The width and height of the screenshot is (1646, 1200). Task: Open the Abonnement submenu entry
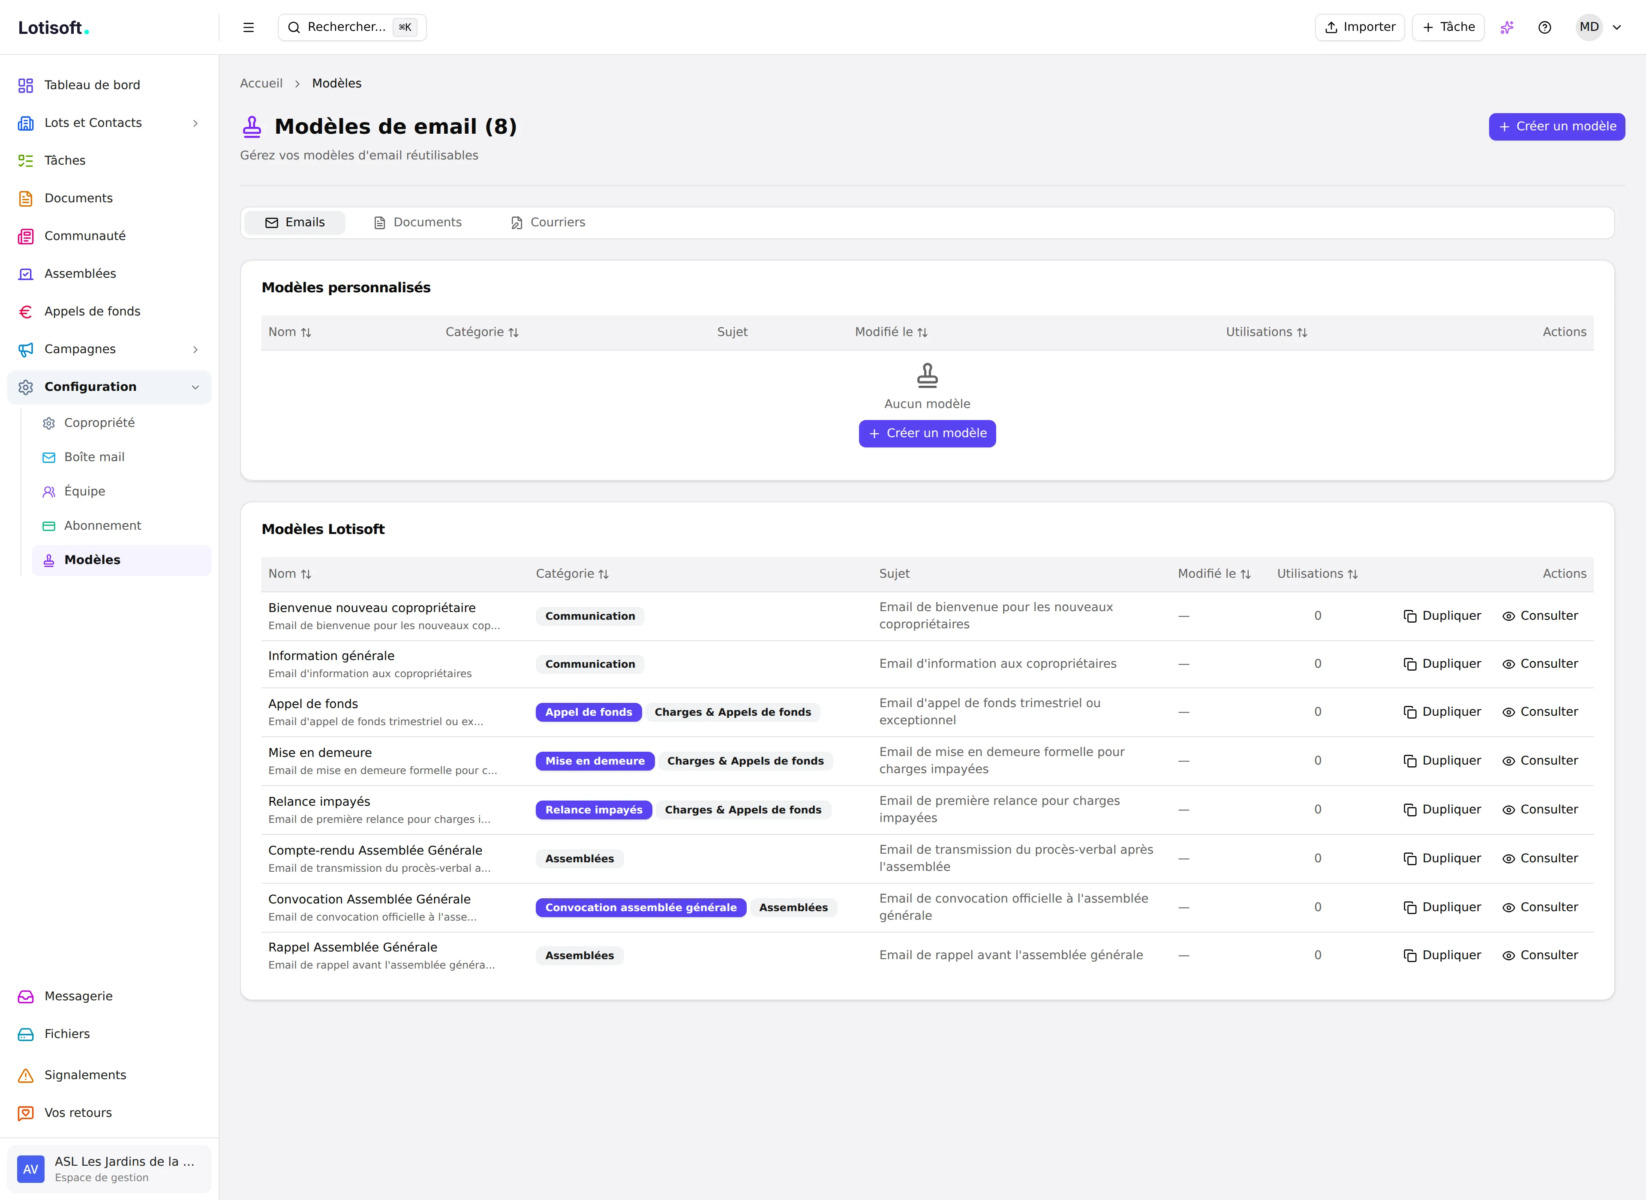[x=121, y=526]
